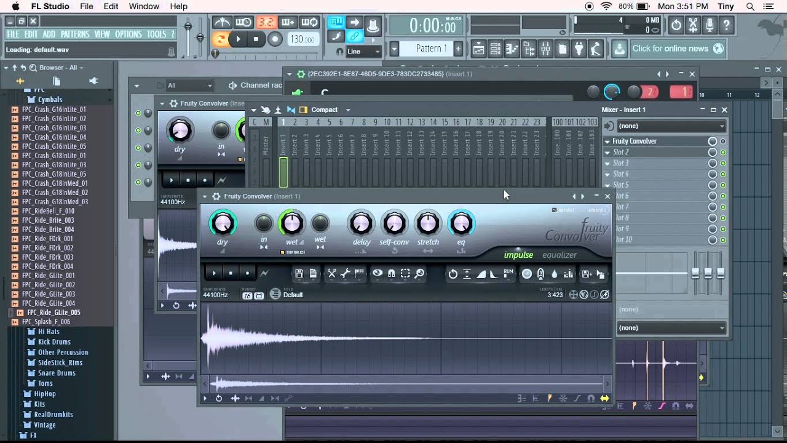Toggle Slot 4 enable LED in mixer

(723, 174)
